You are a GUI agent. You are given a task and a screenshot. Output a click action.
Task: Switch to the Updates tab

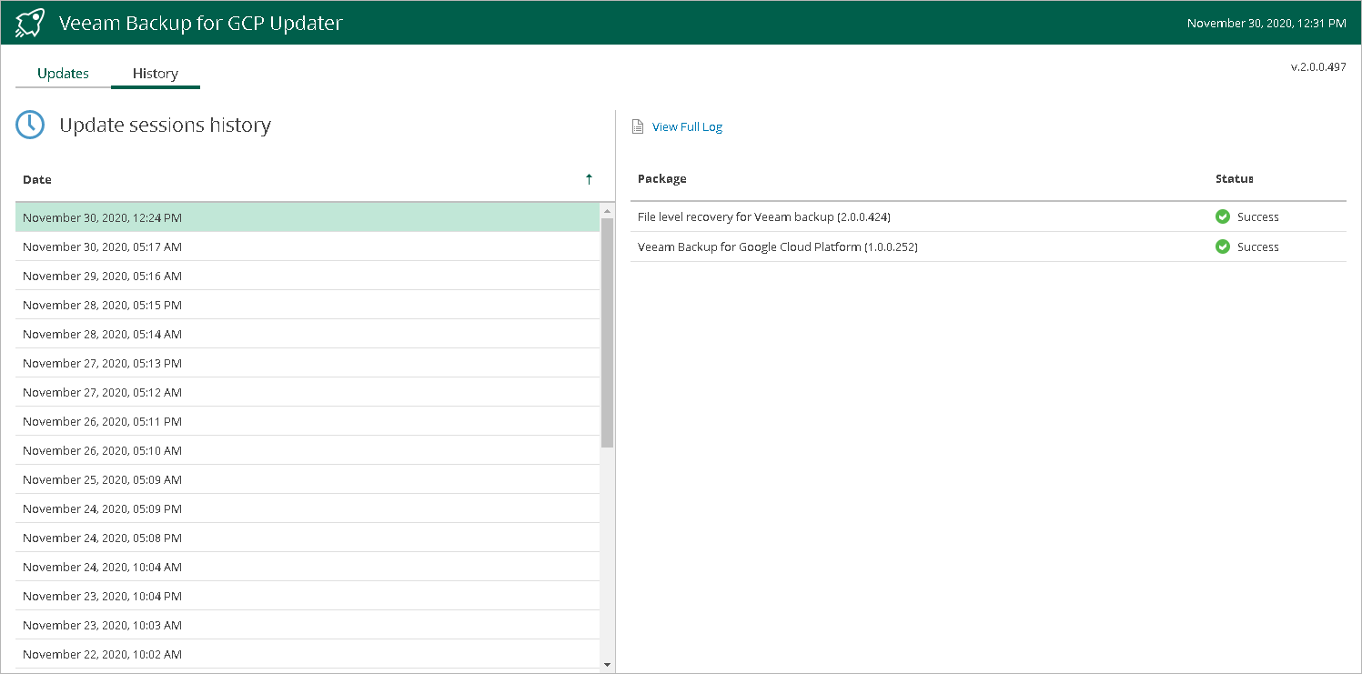click(x=63, y=74)
